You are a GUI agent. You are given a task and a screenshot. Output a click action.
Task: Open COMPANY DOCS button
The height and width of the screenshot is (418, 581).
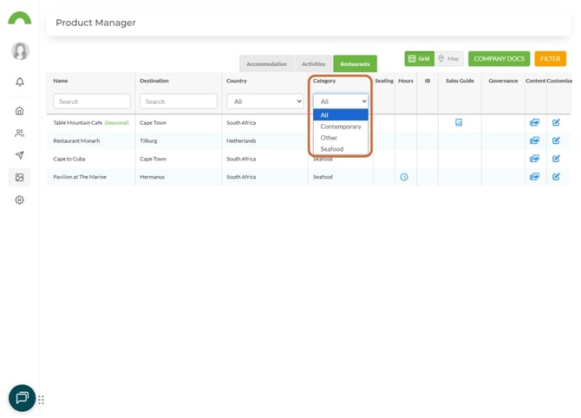pos(499,59)
